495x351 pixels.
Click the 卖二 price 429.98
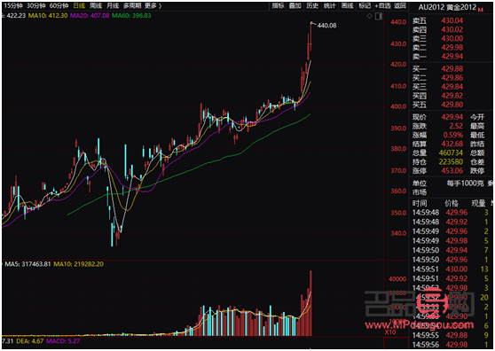point(452,48)
